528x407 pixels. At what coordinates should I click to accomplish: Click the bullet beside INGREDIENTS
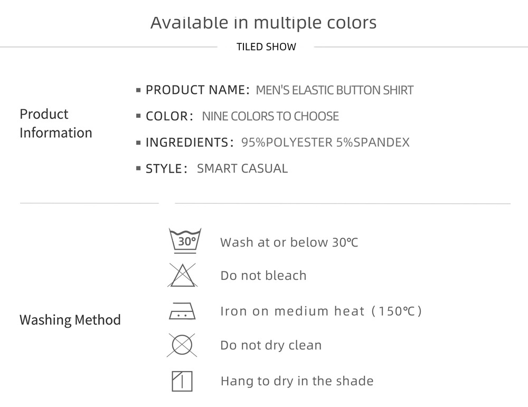click(138, 143)
